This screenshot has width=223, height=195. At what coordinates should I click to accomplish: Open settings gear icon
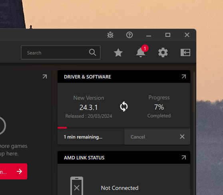click(163, 52)
